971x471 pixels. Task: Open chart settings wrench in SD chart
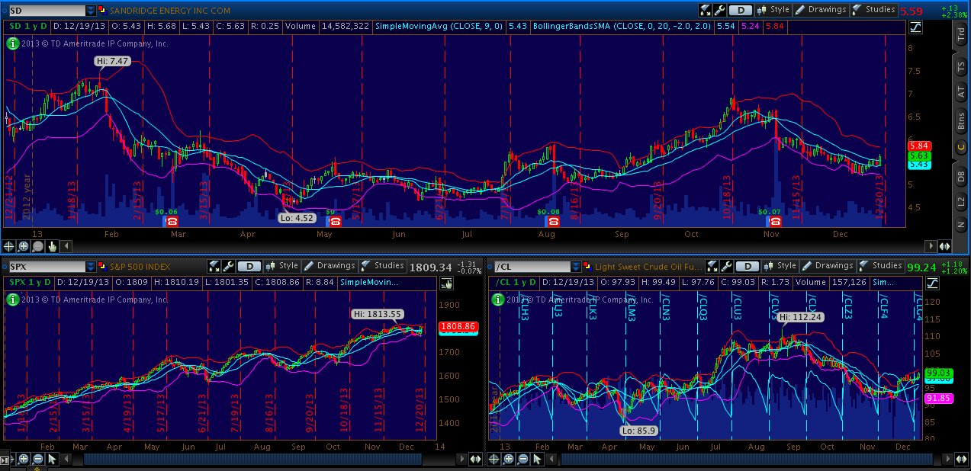719,10
